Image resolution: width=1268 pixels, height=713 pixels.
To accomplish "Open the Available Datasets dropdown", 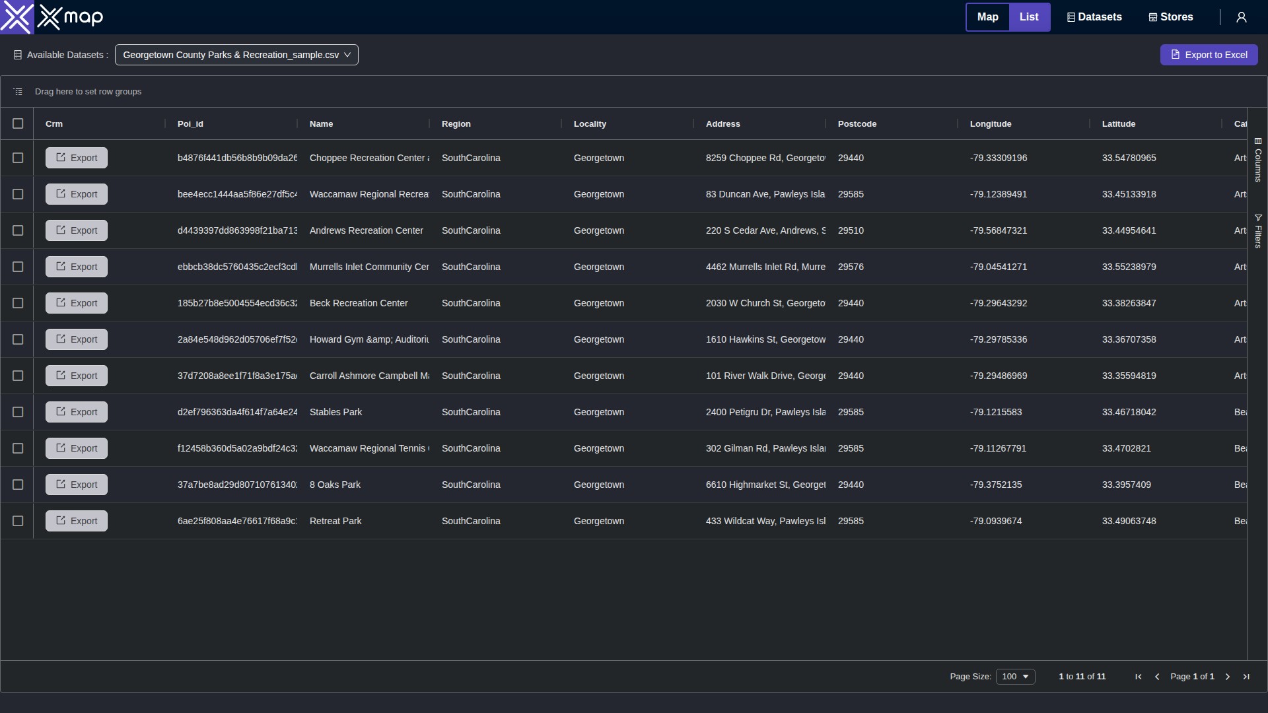I will [236, 55].
